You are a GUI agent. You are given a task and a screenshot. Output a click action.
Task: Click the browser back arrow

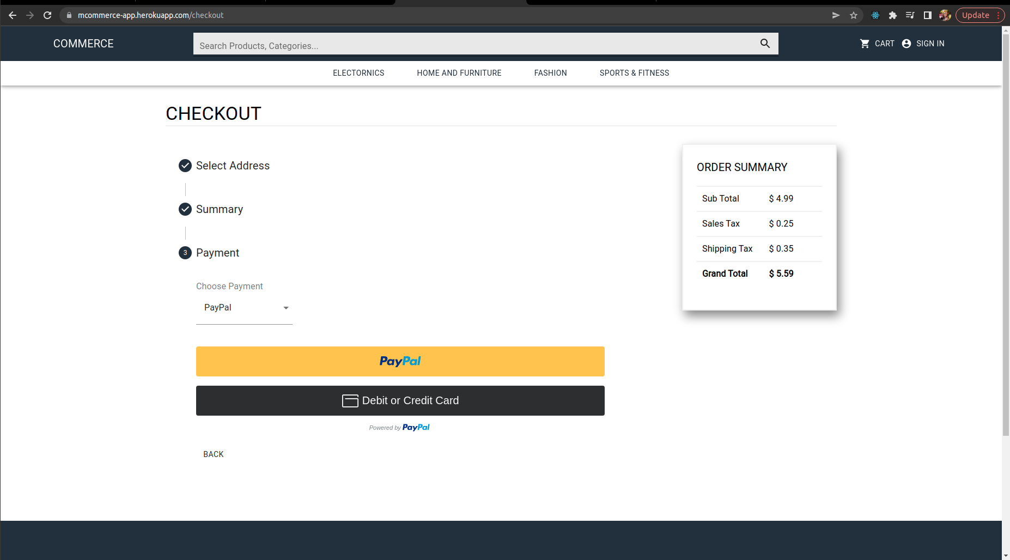point(13,15)
